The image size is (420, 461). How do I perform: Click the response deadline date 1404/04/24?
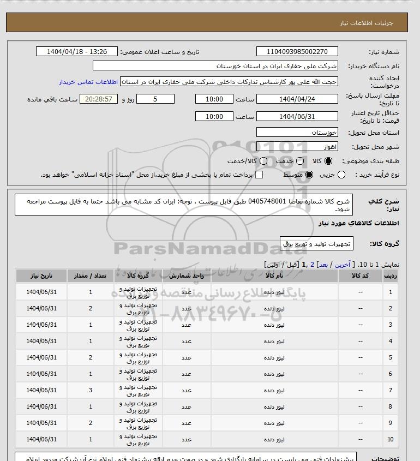pos(297,99)
